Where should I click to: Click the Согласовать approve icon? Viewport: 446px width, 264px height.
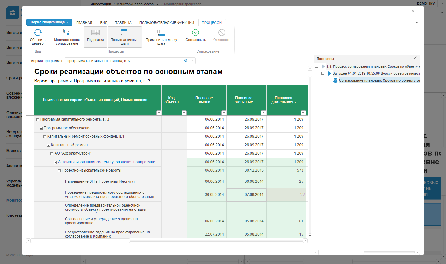click(196, 33)
